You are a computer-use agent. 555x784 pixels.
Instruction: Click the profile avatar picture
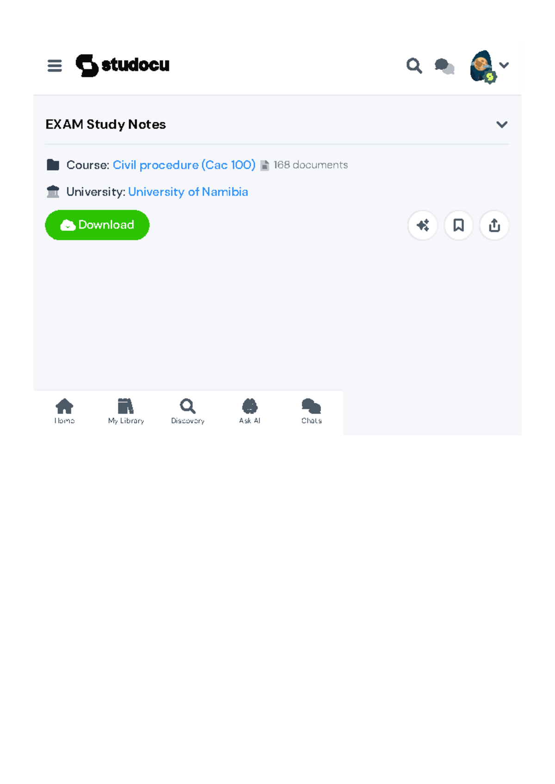[482, 67]
